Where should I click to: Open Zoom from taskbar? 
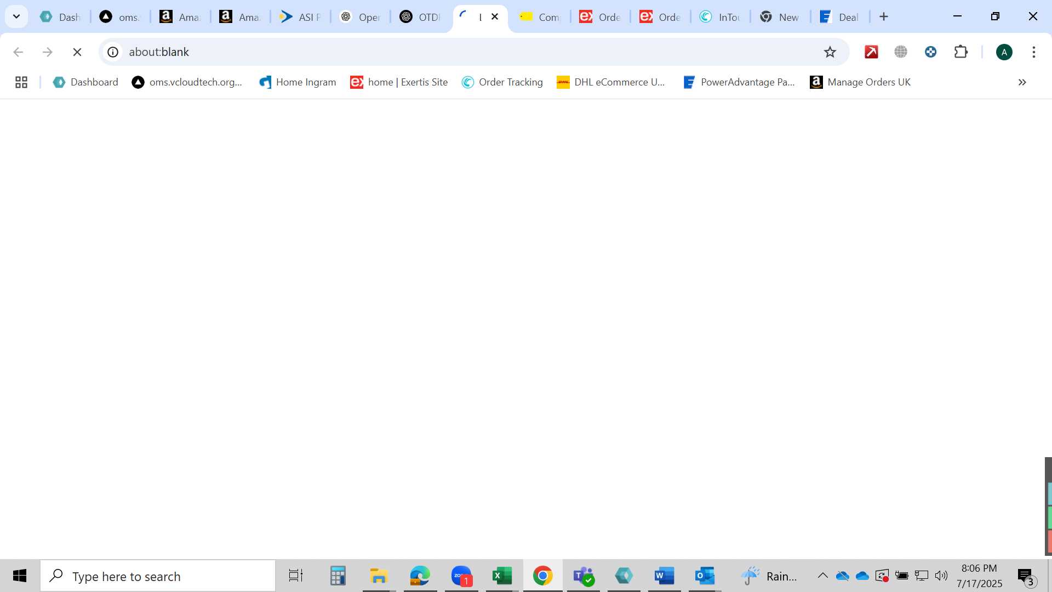click(x=461, y=576)
